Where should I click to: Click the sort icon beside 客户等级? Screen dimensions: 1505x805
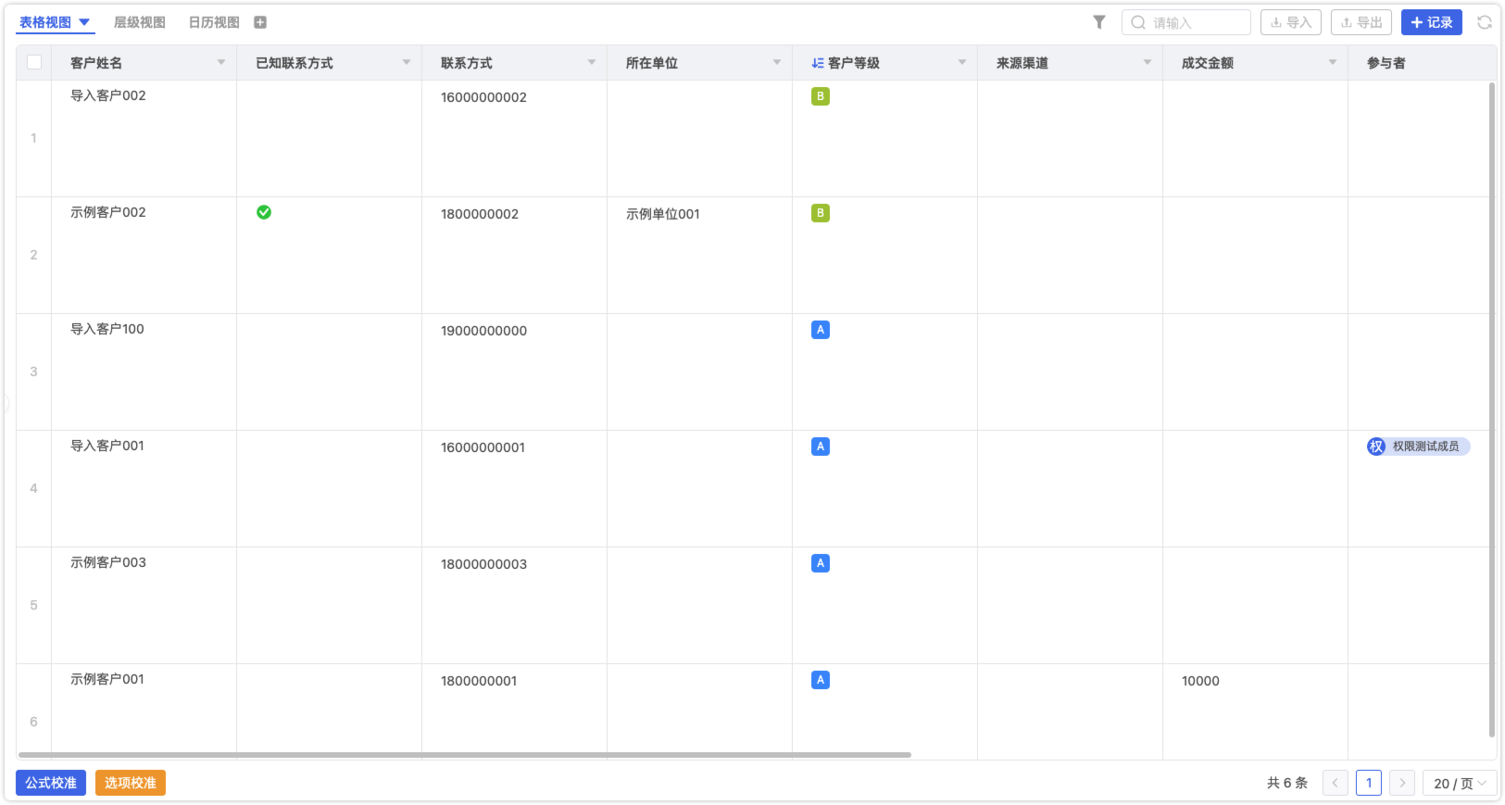(x=818, y=63)
